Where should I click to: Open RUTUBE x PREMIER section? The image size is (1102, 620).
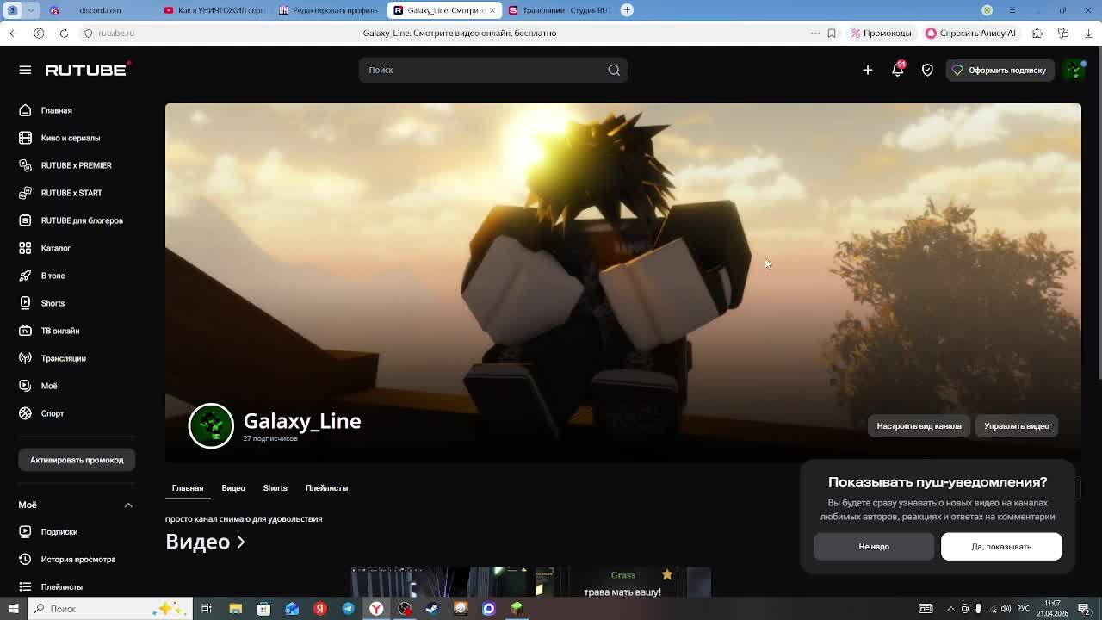76,165
